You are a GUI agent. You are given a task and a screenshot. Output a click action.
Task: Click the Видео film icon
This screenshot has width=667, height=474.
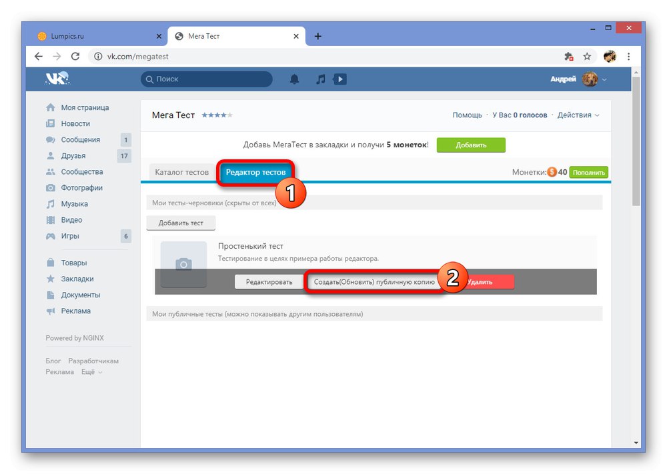pos(51,220)
